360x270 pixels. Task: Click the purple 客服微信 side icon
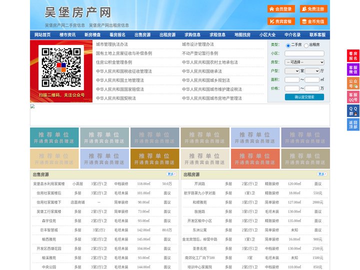[x=353, y=69]
